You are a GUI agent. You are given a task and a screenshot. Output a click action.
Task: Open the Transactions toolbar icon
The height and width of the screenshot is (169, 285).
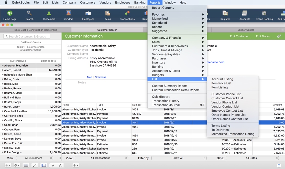(127, 15)
